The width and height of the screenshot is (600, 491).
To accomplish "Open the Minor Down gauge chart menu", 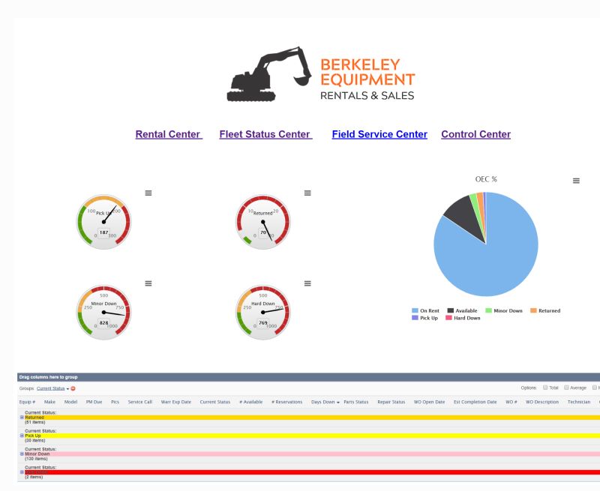I will [x=148, y=283].
